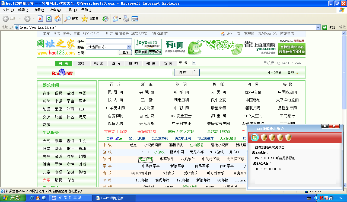The height and width of the screenshot is (202, 347).
Task: Click the last gold shield in ARP popup
Action: point(288,138)
